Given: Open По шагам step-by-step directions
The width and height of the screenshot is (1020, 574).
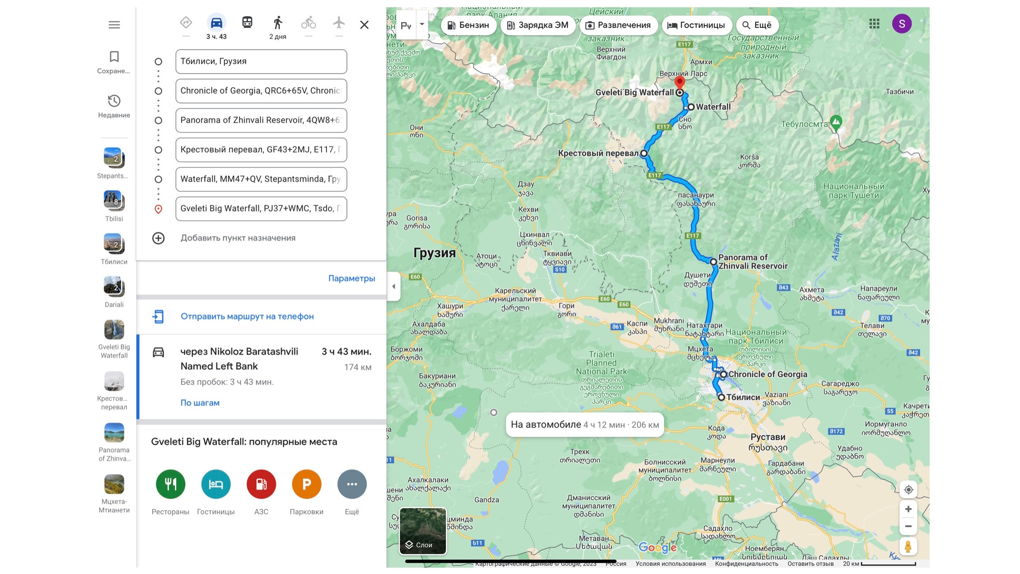Looking at the screenshot, I should click(x=200, y=403).
